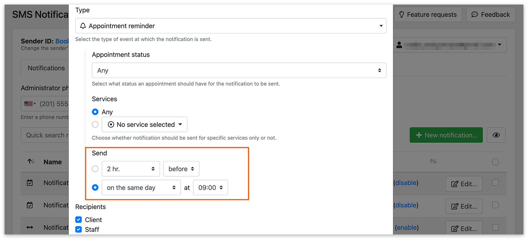Click inside the Quick search field
This screenshot has height=239, width=528.
pos(49,135)
